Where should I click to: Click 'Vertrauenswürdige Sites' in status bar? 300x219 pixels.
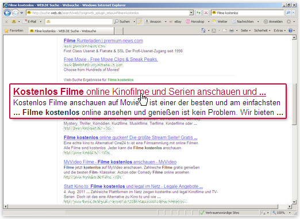click(x=220, y=213)
